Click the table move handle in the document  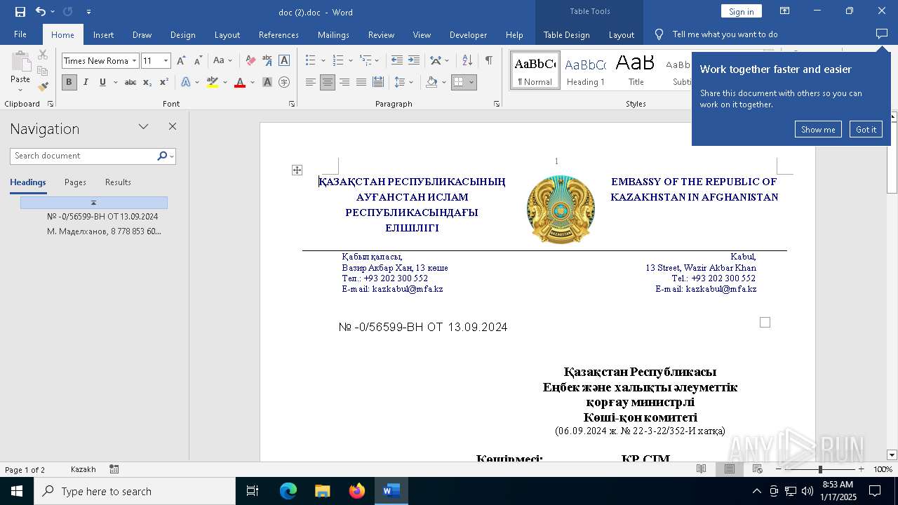coord(297,170)
